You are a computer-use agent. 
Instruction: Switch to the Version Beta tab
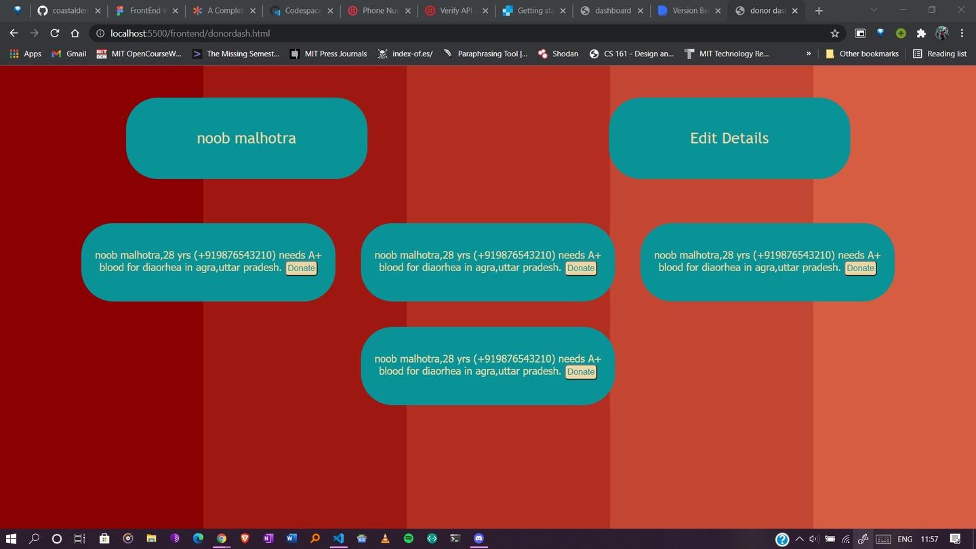[x=689, y=11]
